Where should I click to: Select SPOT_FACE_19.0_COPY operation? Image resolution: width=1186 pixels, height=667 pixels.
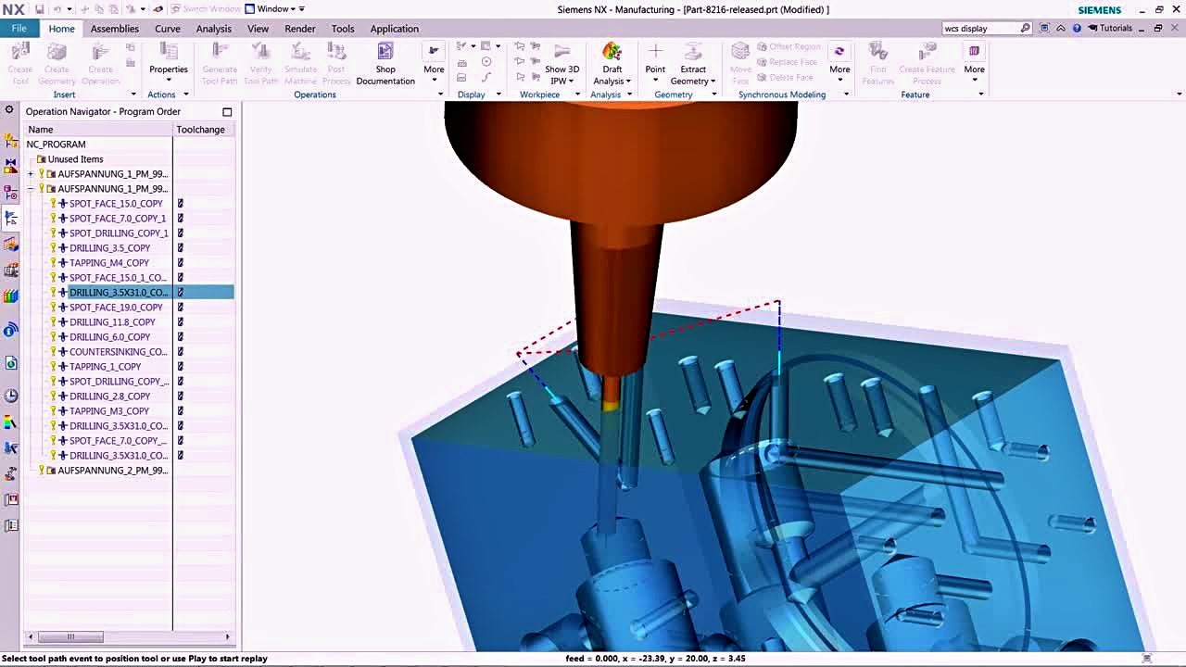[x=116, y=308]
